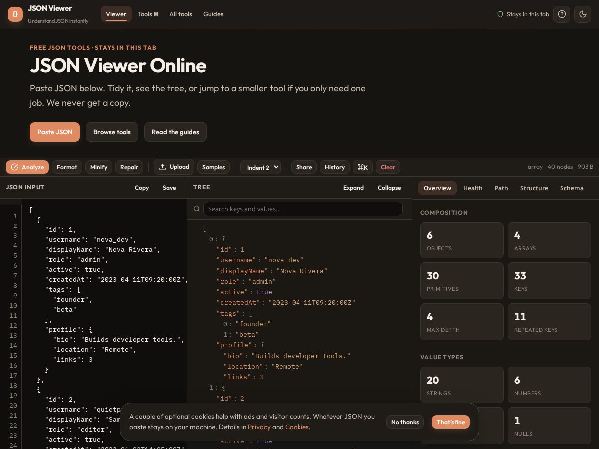Open the Samples button
Image resolution: width=599 pixels, height=449 pixels.
(213, 167)
